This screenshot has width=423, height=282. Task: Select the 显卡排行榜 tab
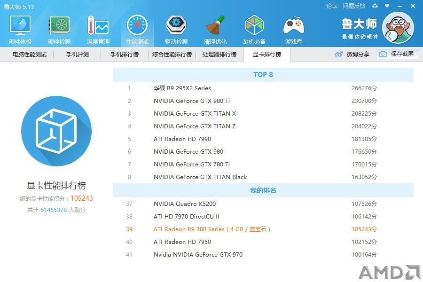coord(267,55)
